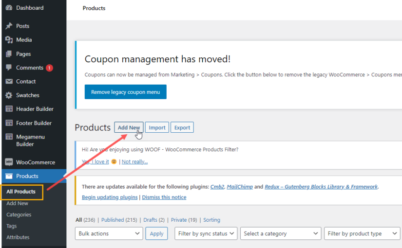Click the Pages document icon

point(9,54)
